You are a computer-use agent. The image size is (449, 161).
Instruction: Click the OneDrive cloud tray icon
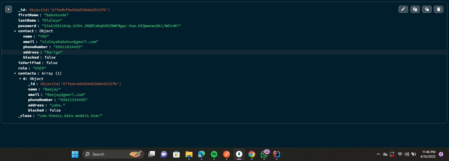pyautogui.click(x=384, y=154)
